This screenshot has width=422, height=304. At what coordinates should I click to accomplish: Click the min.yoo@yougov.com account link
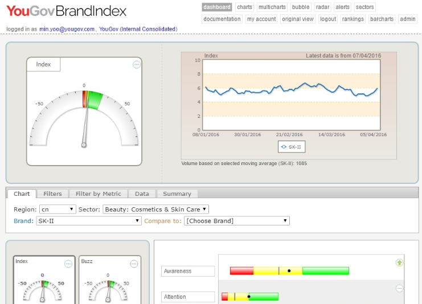click(x=67, y=29)
